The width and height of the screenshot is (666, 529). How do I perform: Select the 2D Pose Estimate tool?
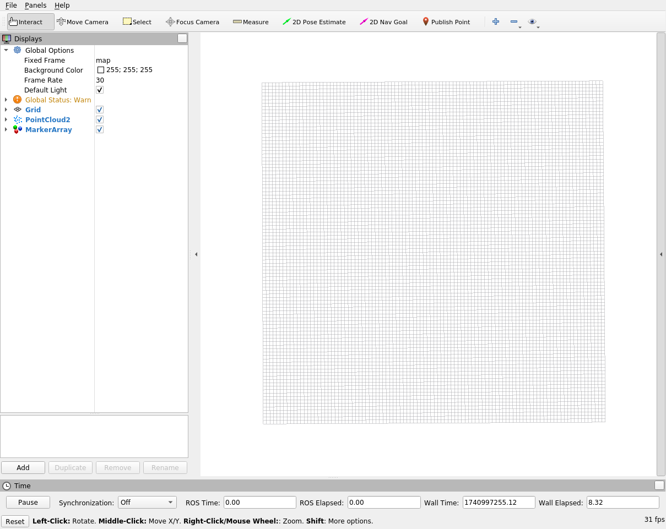click(314, 22)
